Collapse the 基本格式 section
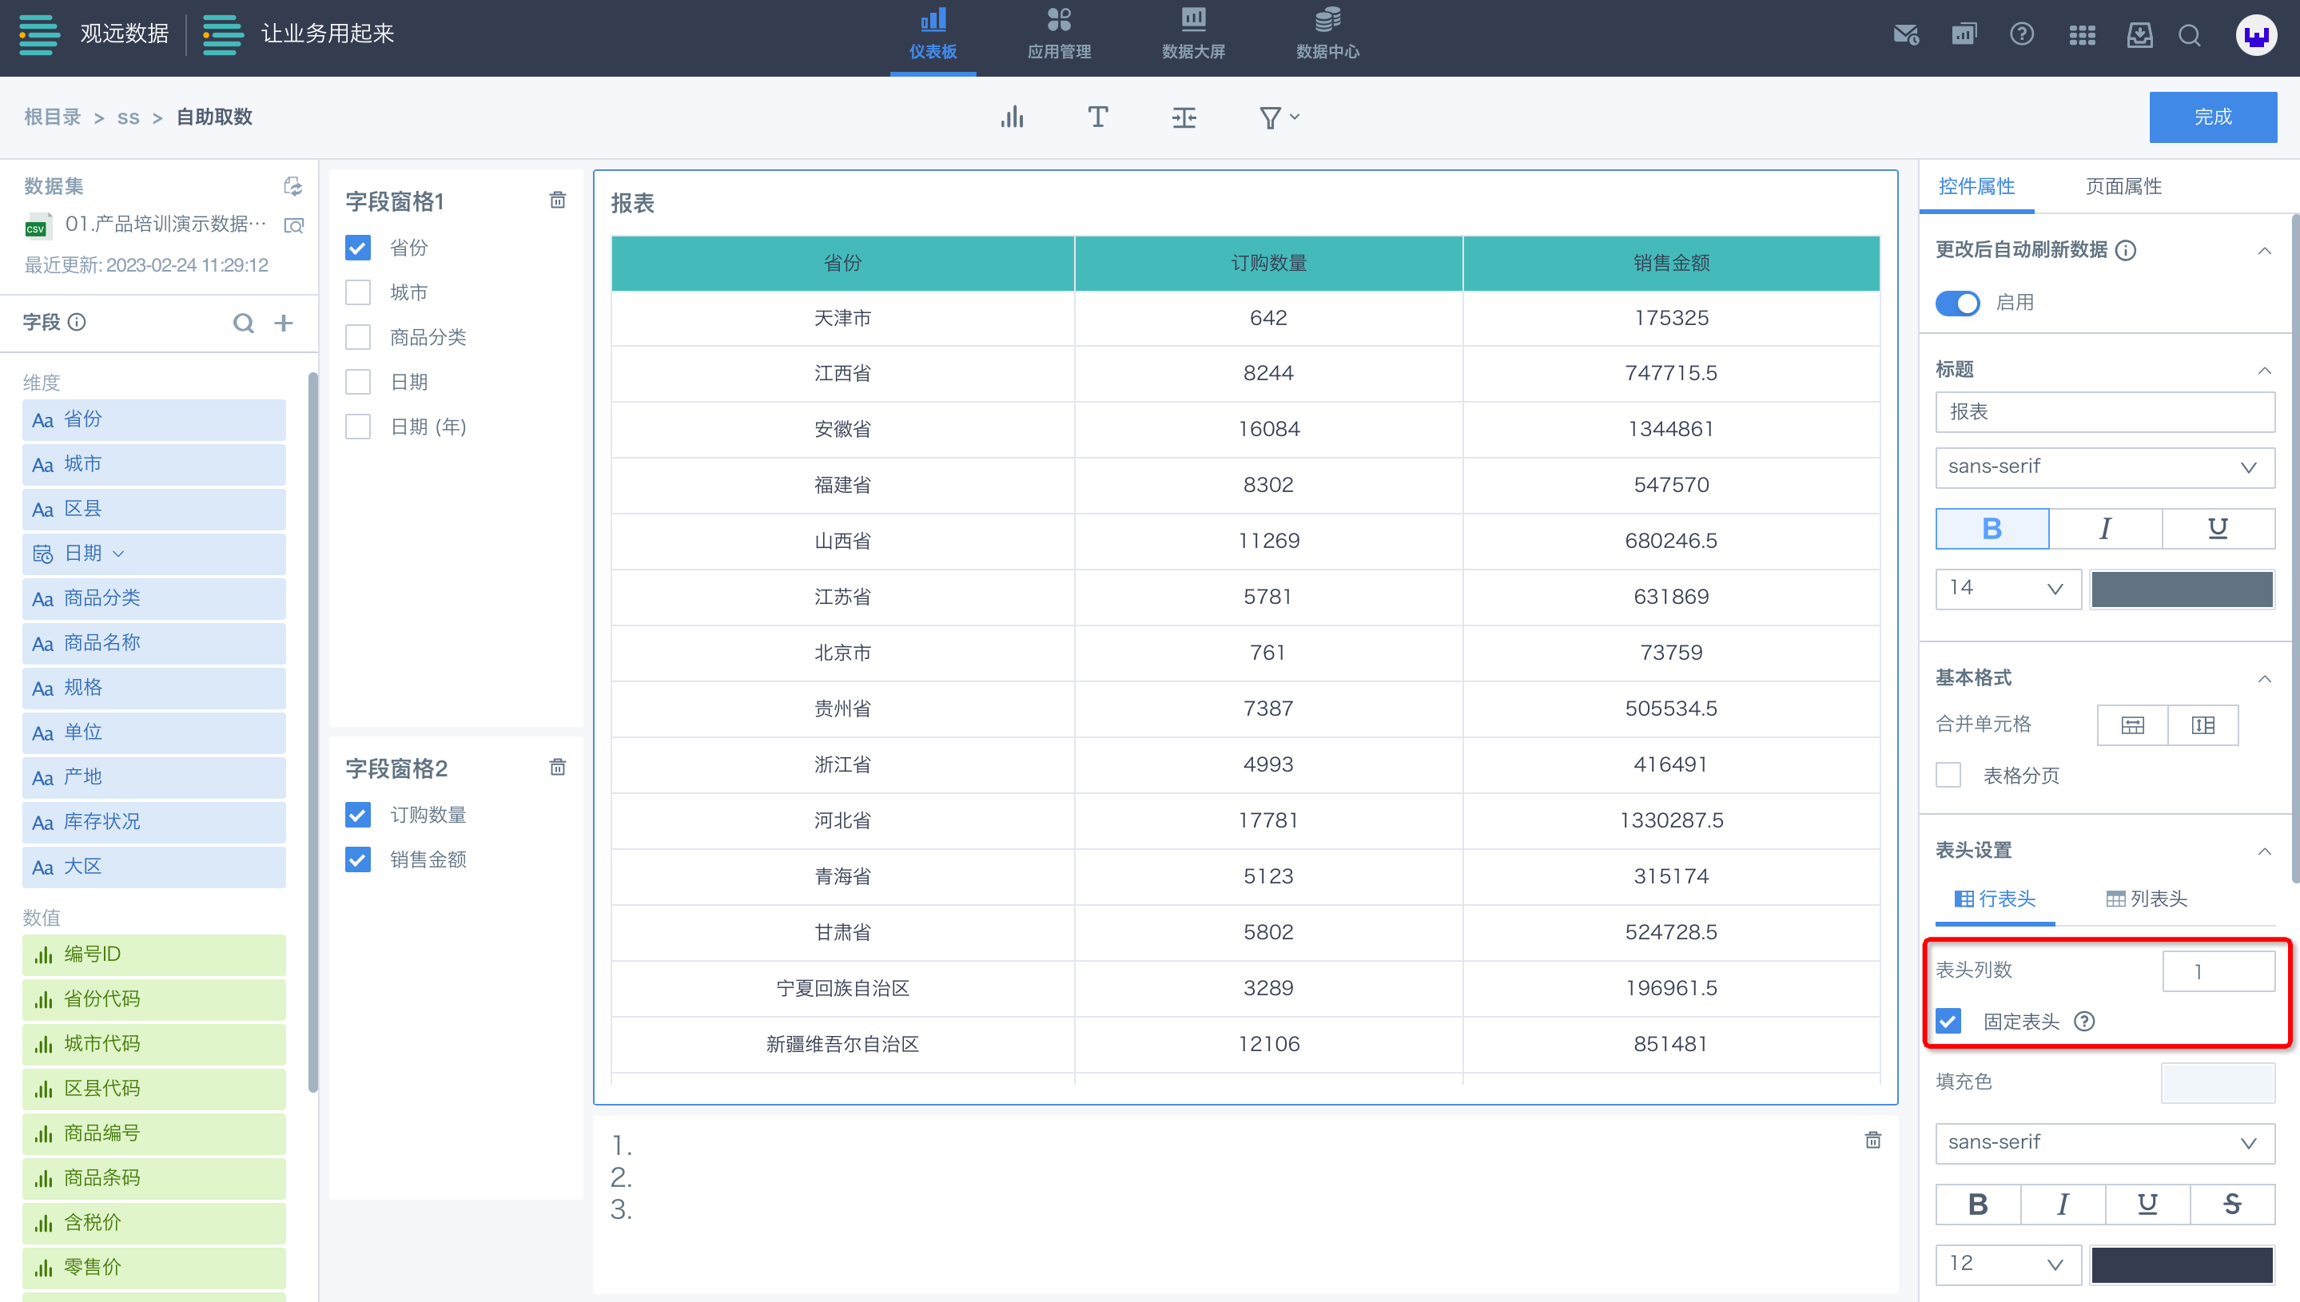Viewport: 2300px width, 1302px height. point(2264,679)
